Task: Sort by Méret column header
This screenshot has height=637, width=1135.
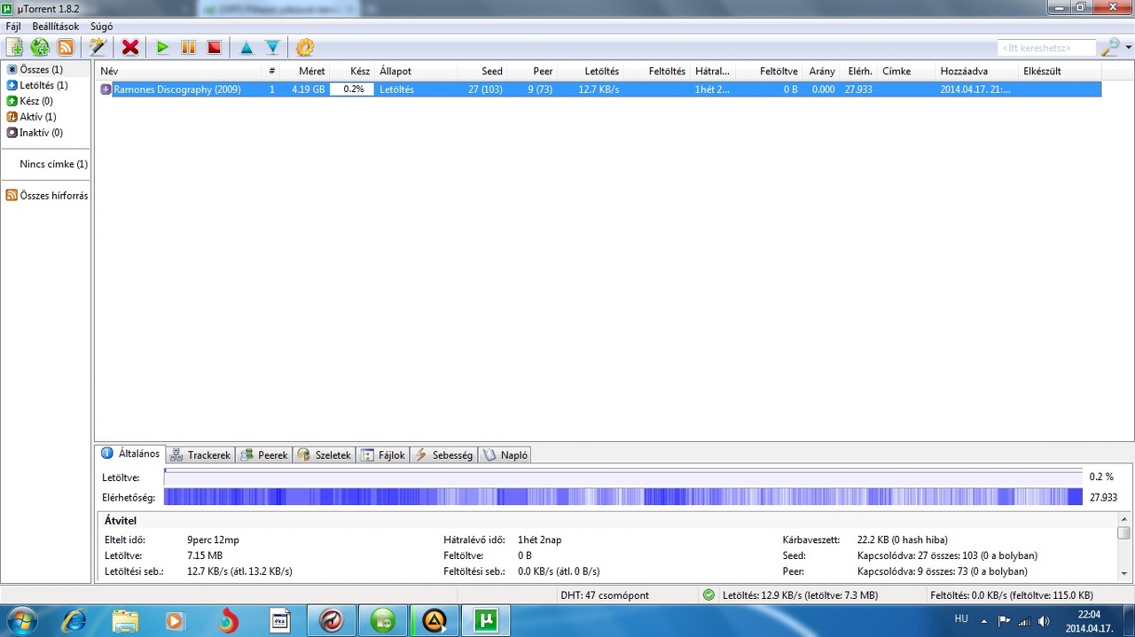Action: point(305,71)
